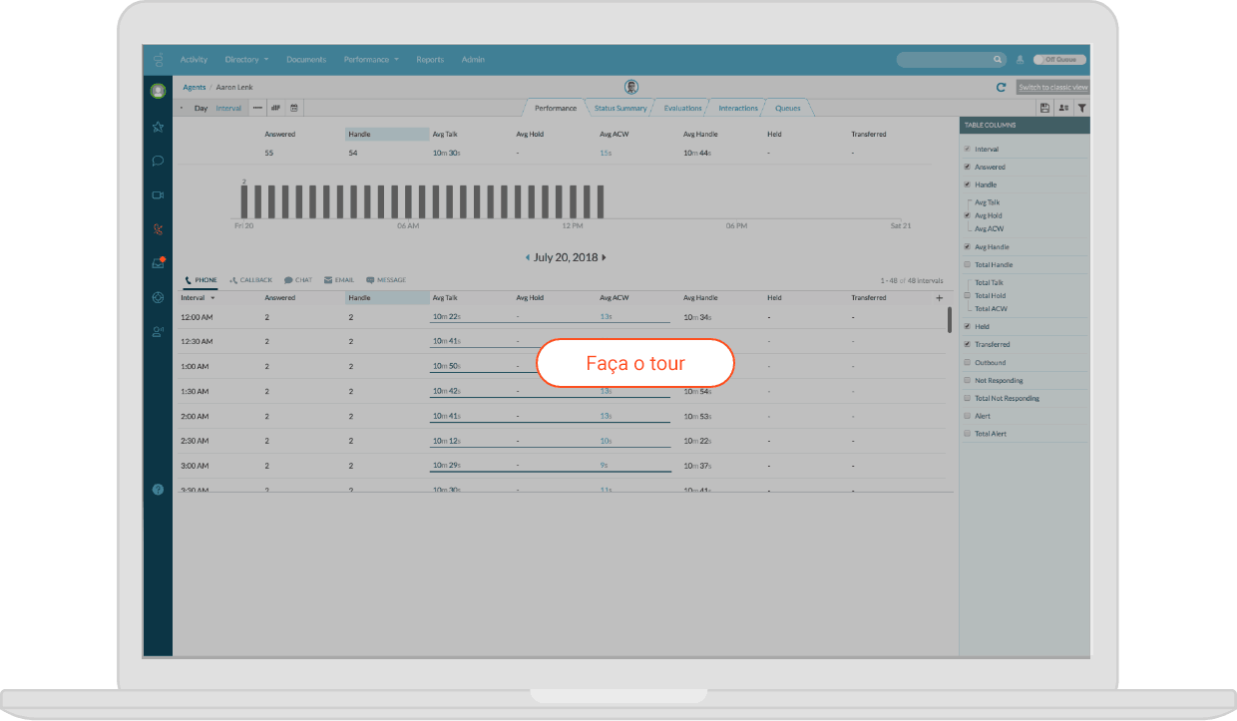1237x721 pixels.
Task: Toggle the Off Queue switch
Action: (1059, 60)
